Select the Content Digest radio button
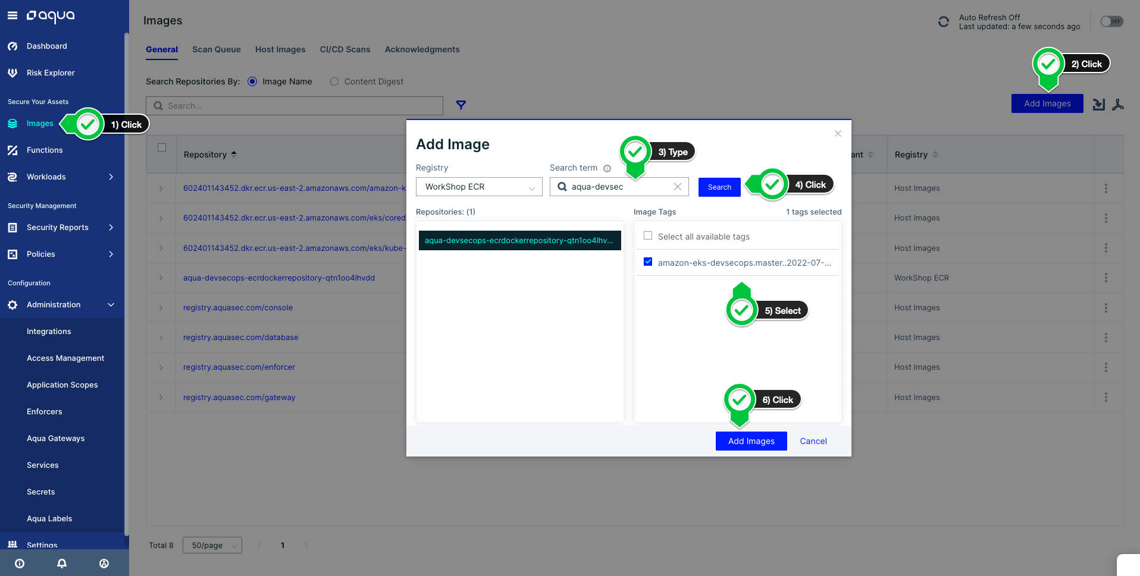Screen dimensions: 1140x576 coord(334,81)
